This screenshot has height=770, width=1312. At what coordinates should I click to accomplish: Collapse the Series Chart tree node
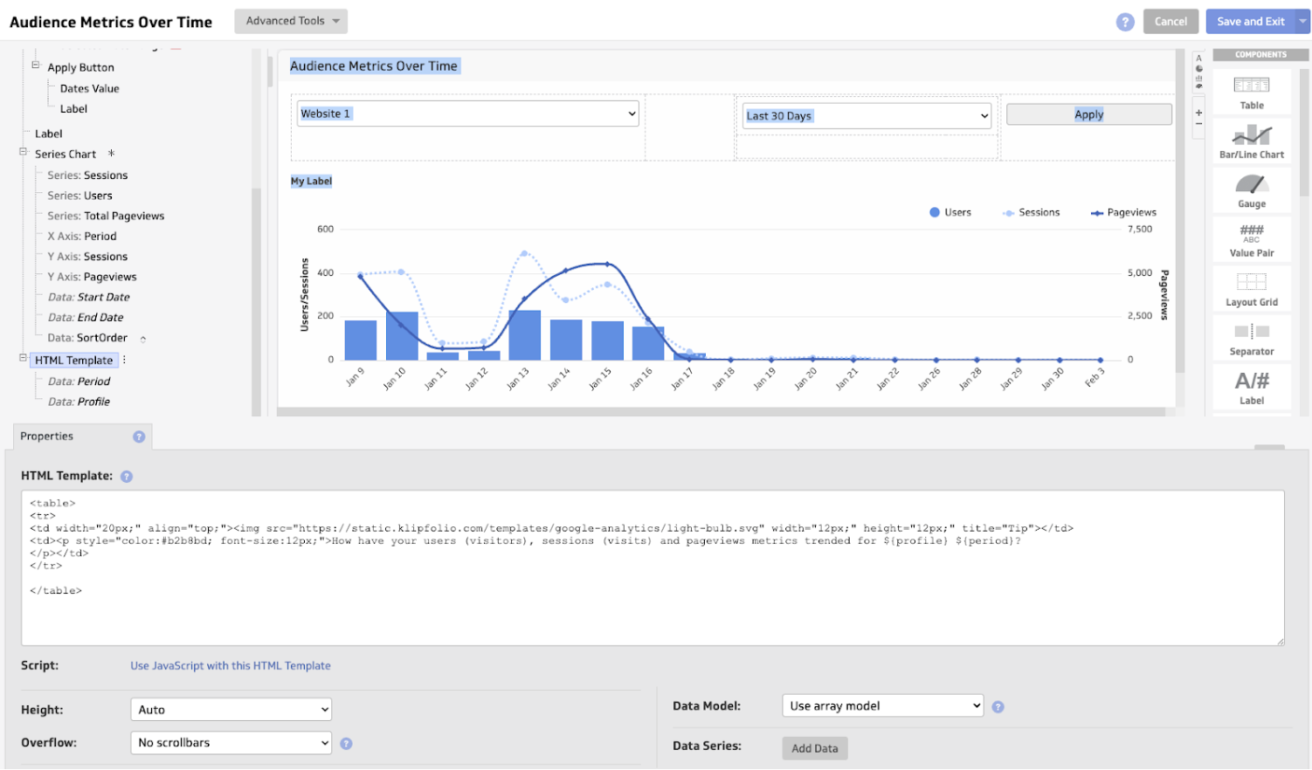24,152
